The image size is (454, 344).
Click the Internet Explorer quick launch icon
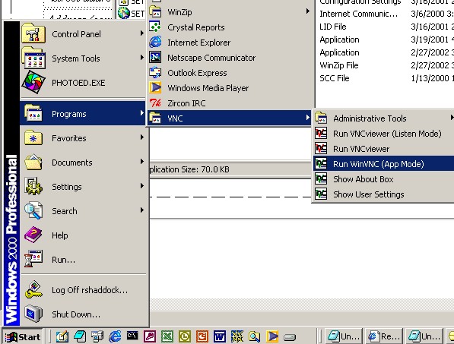pos(115,336)
